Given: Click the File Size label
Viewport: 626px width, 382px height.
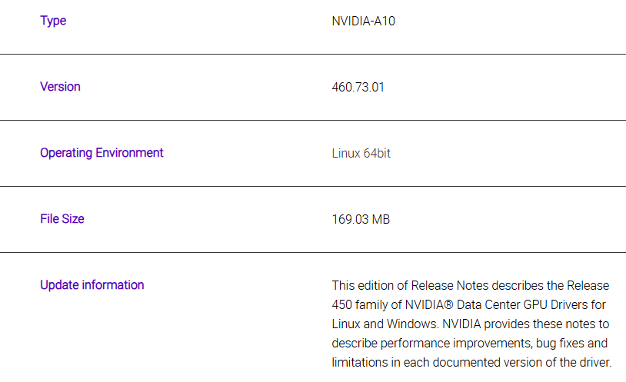Looking at the screenshot, I should tap(62, 219).
